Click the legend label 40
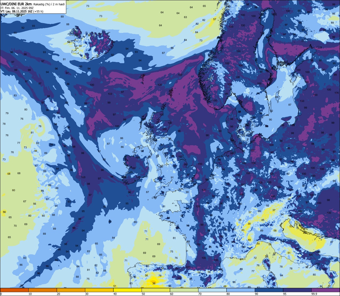The width and height of the screenshot is (340, 296). click(x=115, y=294)
